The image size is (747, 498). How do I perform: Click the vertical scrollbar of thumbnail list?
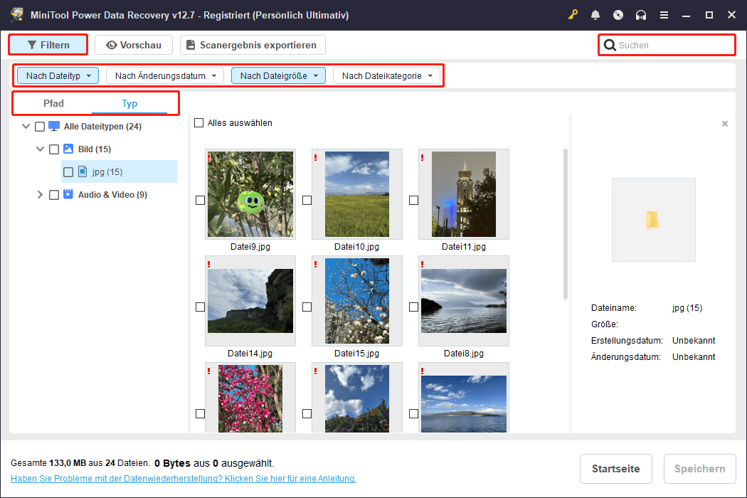click(566, 224)
